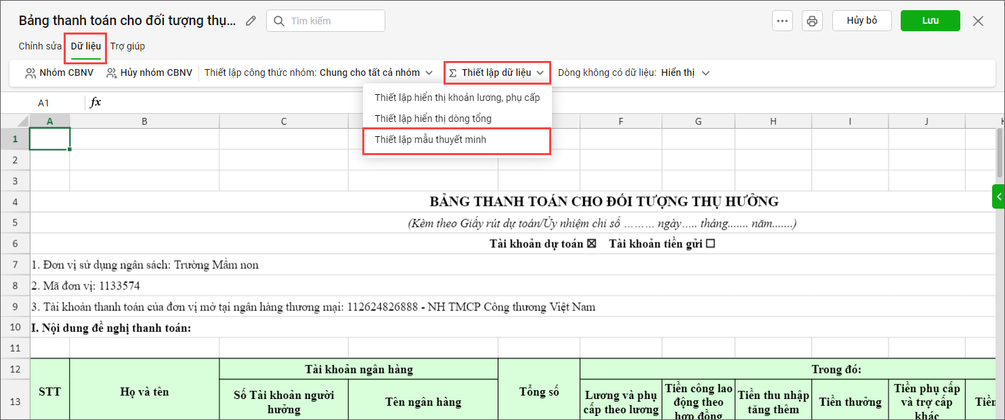Expand the green side panel arrow
The height and width of the screenshot is (420, 1005).
998,196
